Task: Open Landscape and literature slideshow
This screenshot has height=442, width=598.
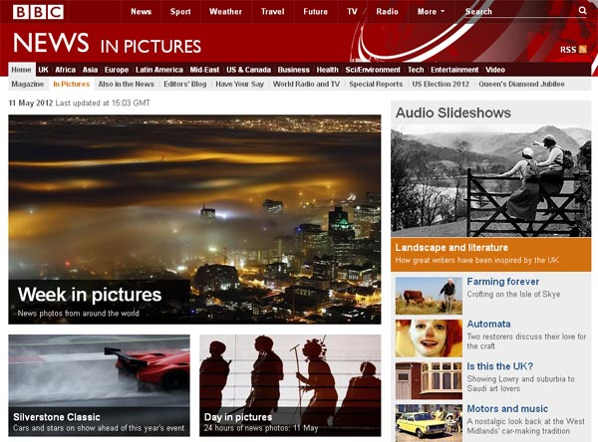Action: tap(451, 247)
